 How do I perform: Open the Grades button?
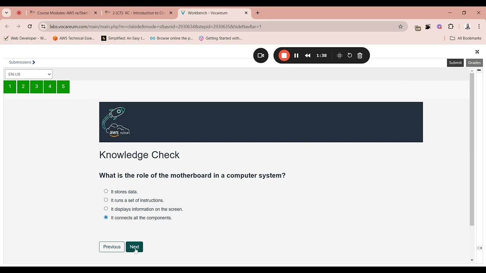tap(474, 63)
